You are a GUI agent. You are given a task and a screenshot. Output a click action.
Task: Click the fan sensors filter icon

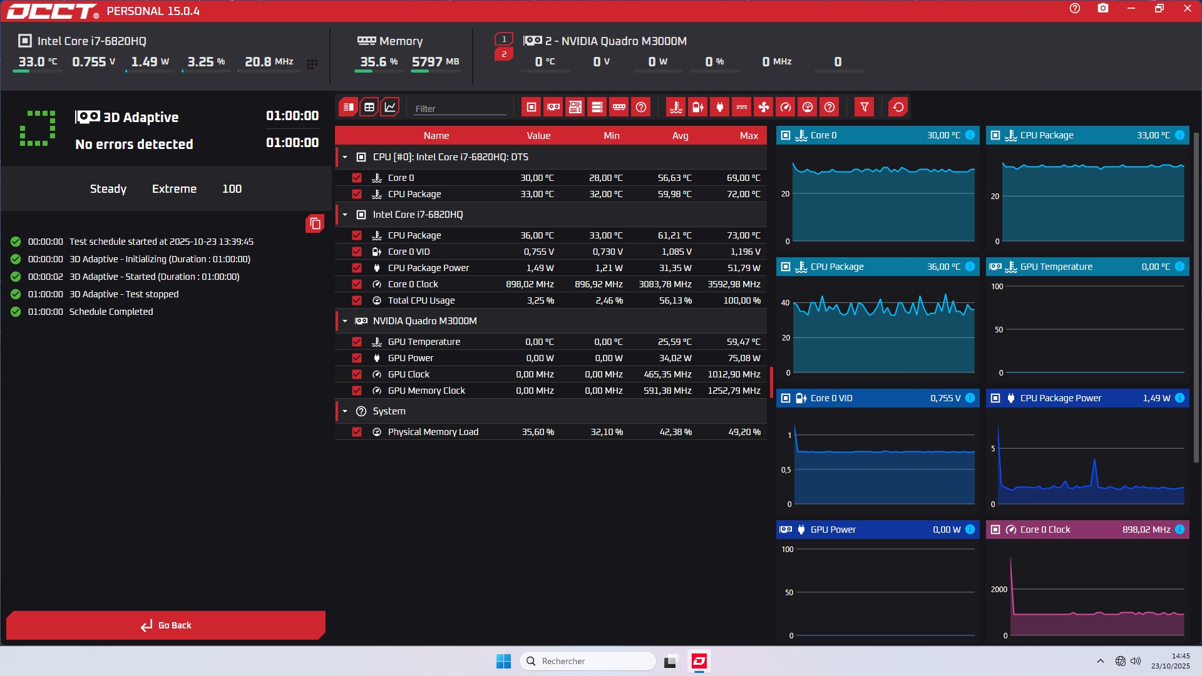point(763,107)
